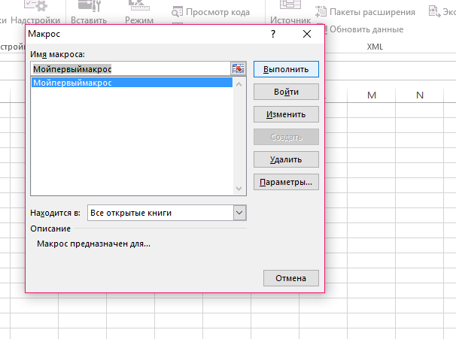Close the Макрос dialog
Screen dimensions: 456x339
(307, 34)
